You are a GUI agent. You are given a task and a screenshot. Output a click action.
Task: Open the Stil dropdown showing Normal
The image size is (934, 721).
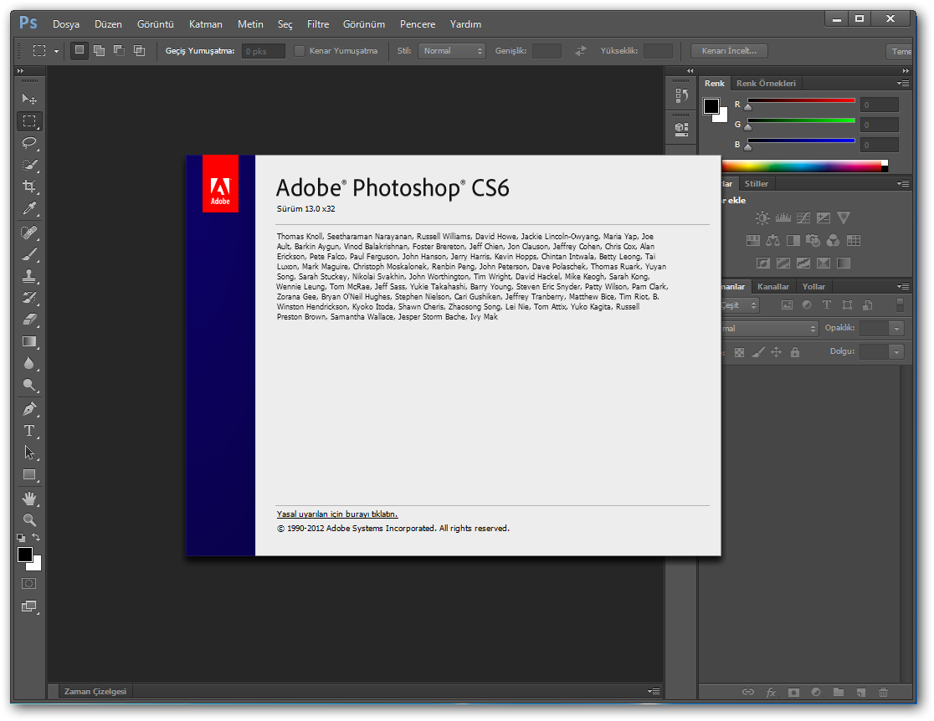click(452, 51)
